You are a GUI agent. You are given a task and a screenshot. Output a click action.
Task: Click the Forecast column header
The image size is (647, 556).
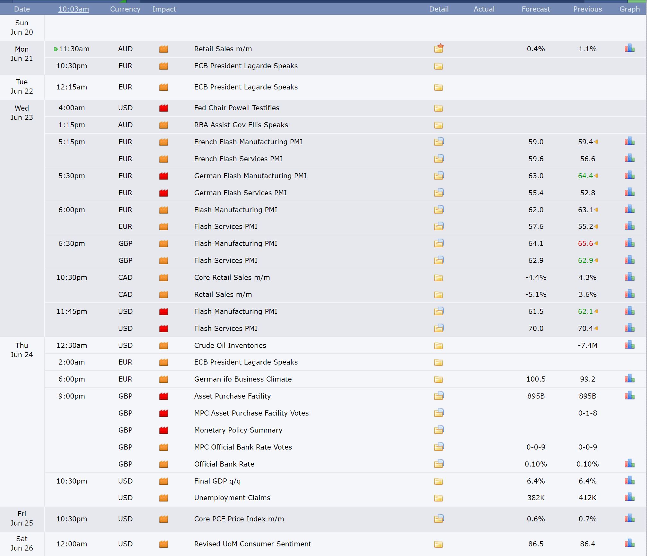536,9
